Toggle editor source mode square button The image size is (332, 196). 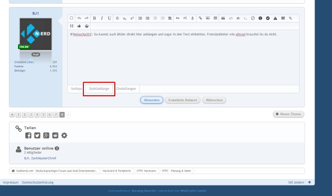[71, 18]
